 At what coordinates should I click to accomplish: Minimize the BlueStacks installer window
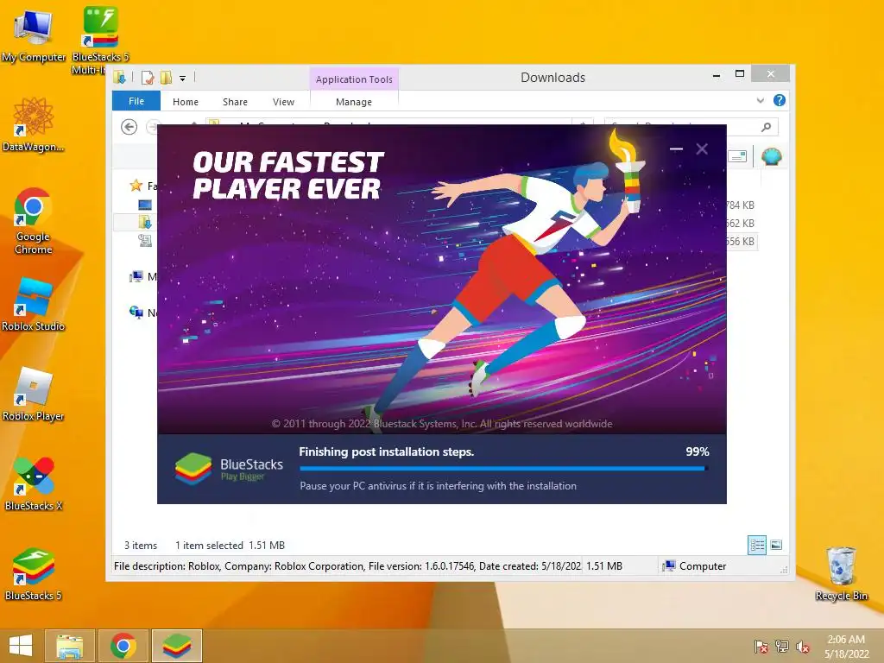(x=676, y=148)
